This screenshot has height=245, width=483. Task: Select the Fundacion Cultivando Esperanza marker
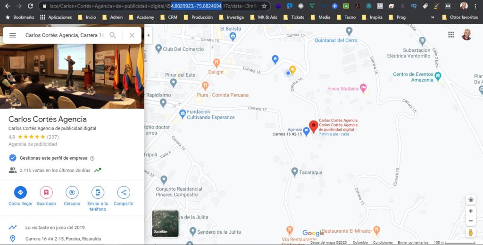click(183, 114)
